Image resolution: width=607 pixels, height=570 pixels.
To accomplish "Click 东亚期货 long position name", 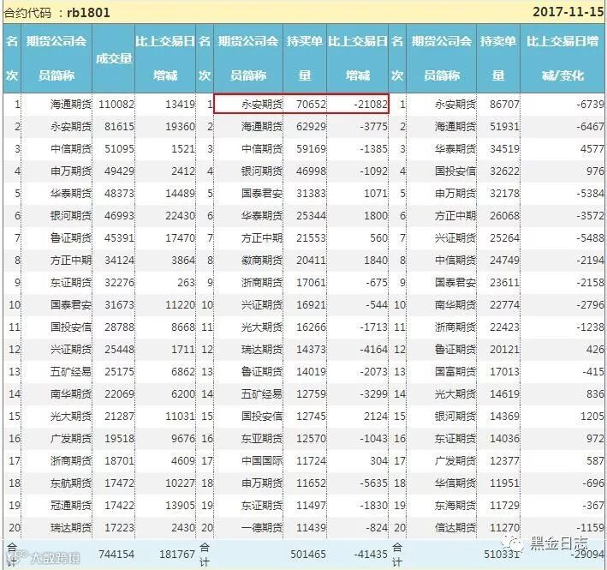I will tap(262, 439).
